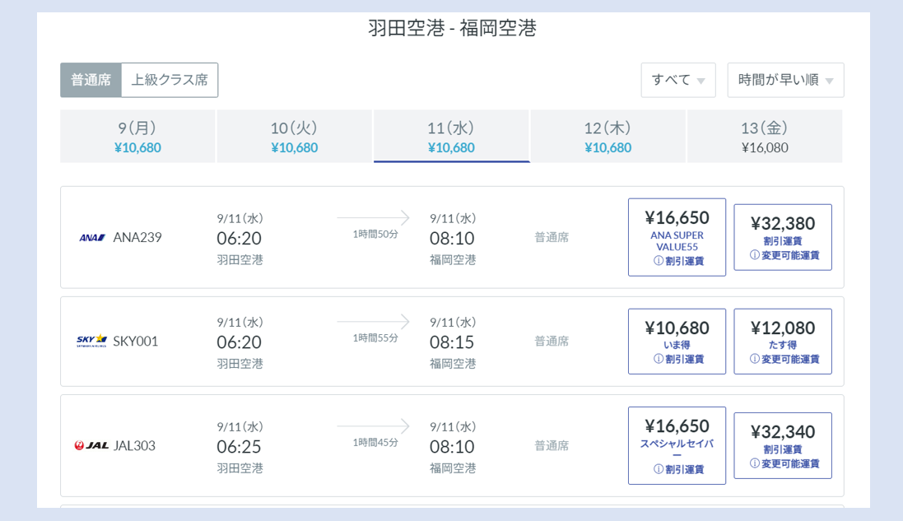This screenshot has width=903, height=521.
Task: Select the 9(月) date tab
Action: click(137, 137)
